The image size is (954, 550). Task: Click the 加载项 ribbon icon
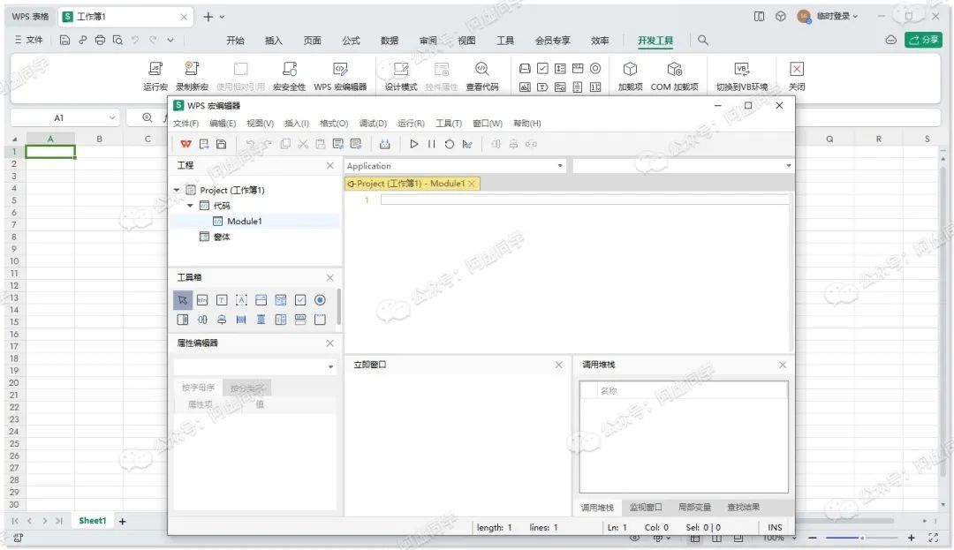[x=631, y=75]
